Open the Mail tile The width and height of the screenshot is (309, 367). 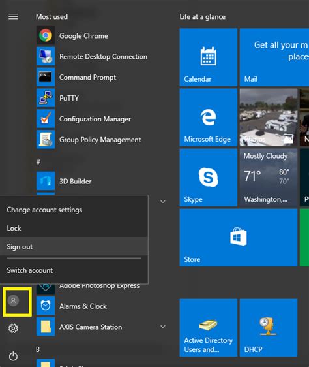[274, 57]
